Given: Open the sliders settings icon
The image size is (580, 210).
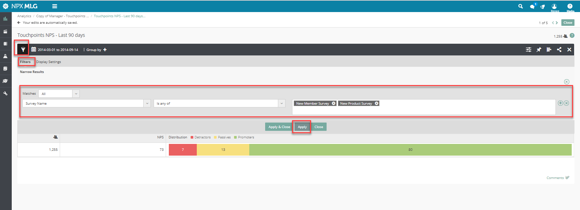Looking at the screenshot, I should [529, 50].
